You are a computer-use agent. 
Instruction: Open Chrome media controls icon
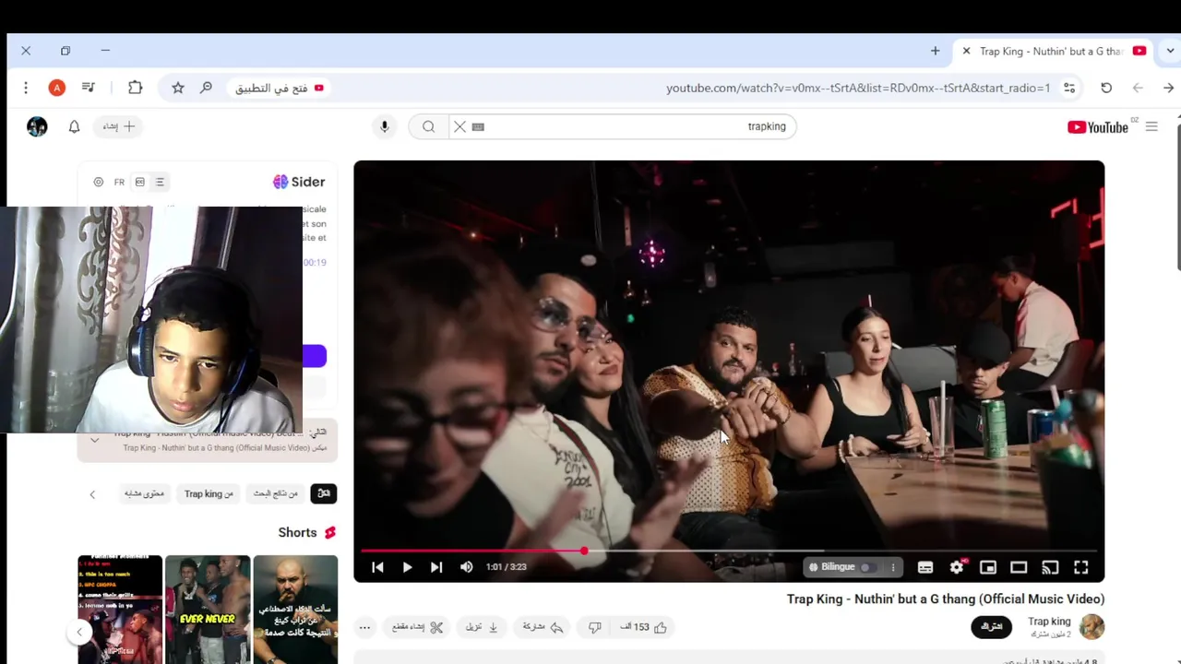pos(89,88)
